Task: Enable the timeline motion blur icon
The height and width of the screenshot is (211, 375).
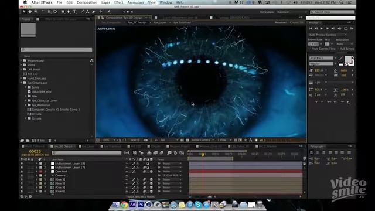Action: 162,152
